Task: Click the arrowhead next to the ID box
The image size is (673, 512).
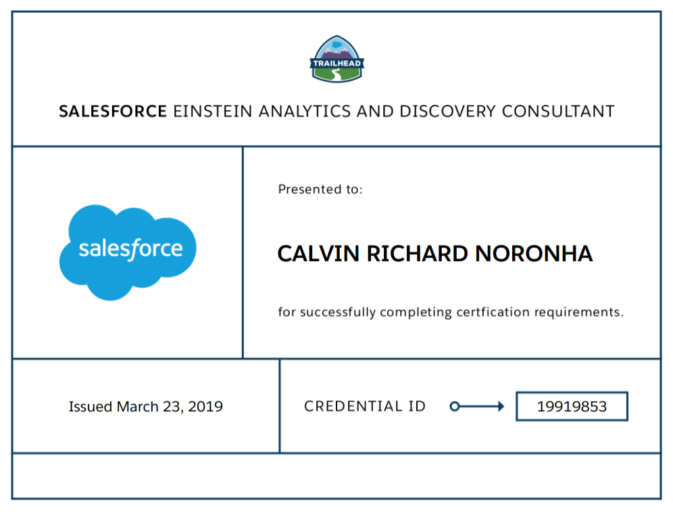Action: click(501, 406)
